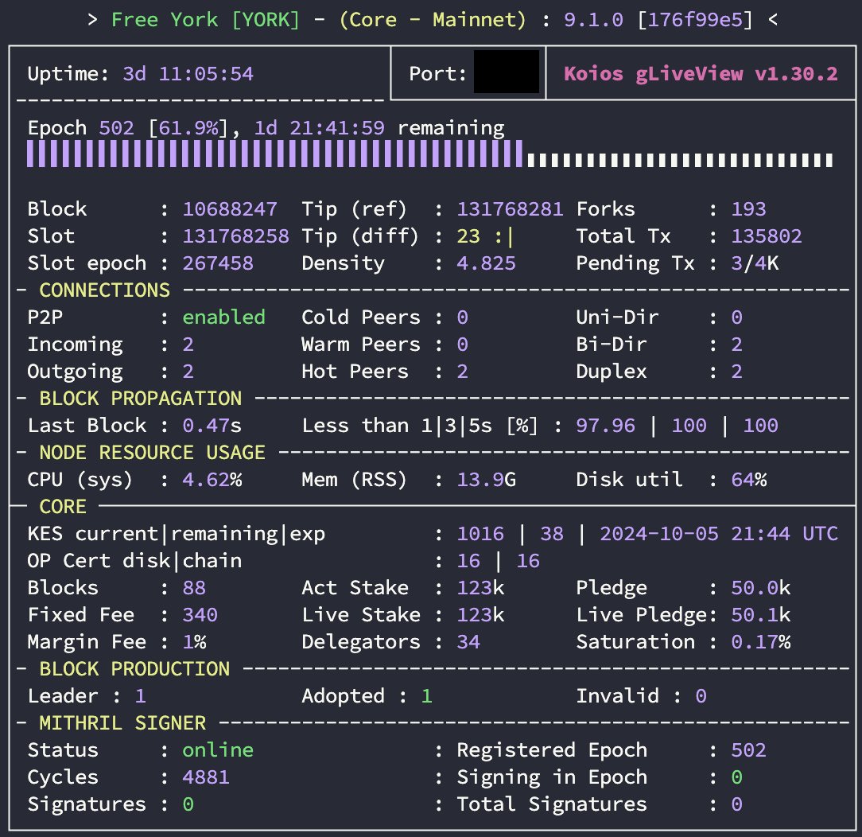Click the Epoch 502 number
Viewport: 862px width, 837px height.
point(117,128)
